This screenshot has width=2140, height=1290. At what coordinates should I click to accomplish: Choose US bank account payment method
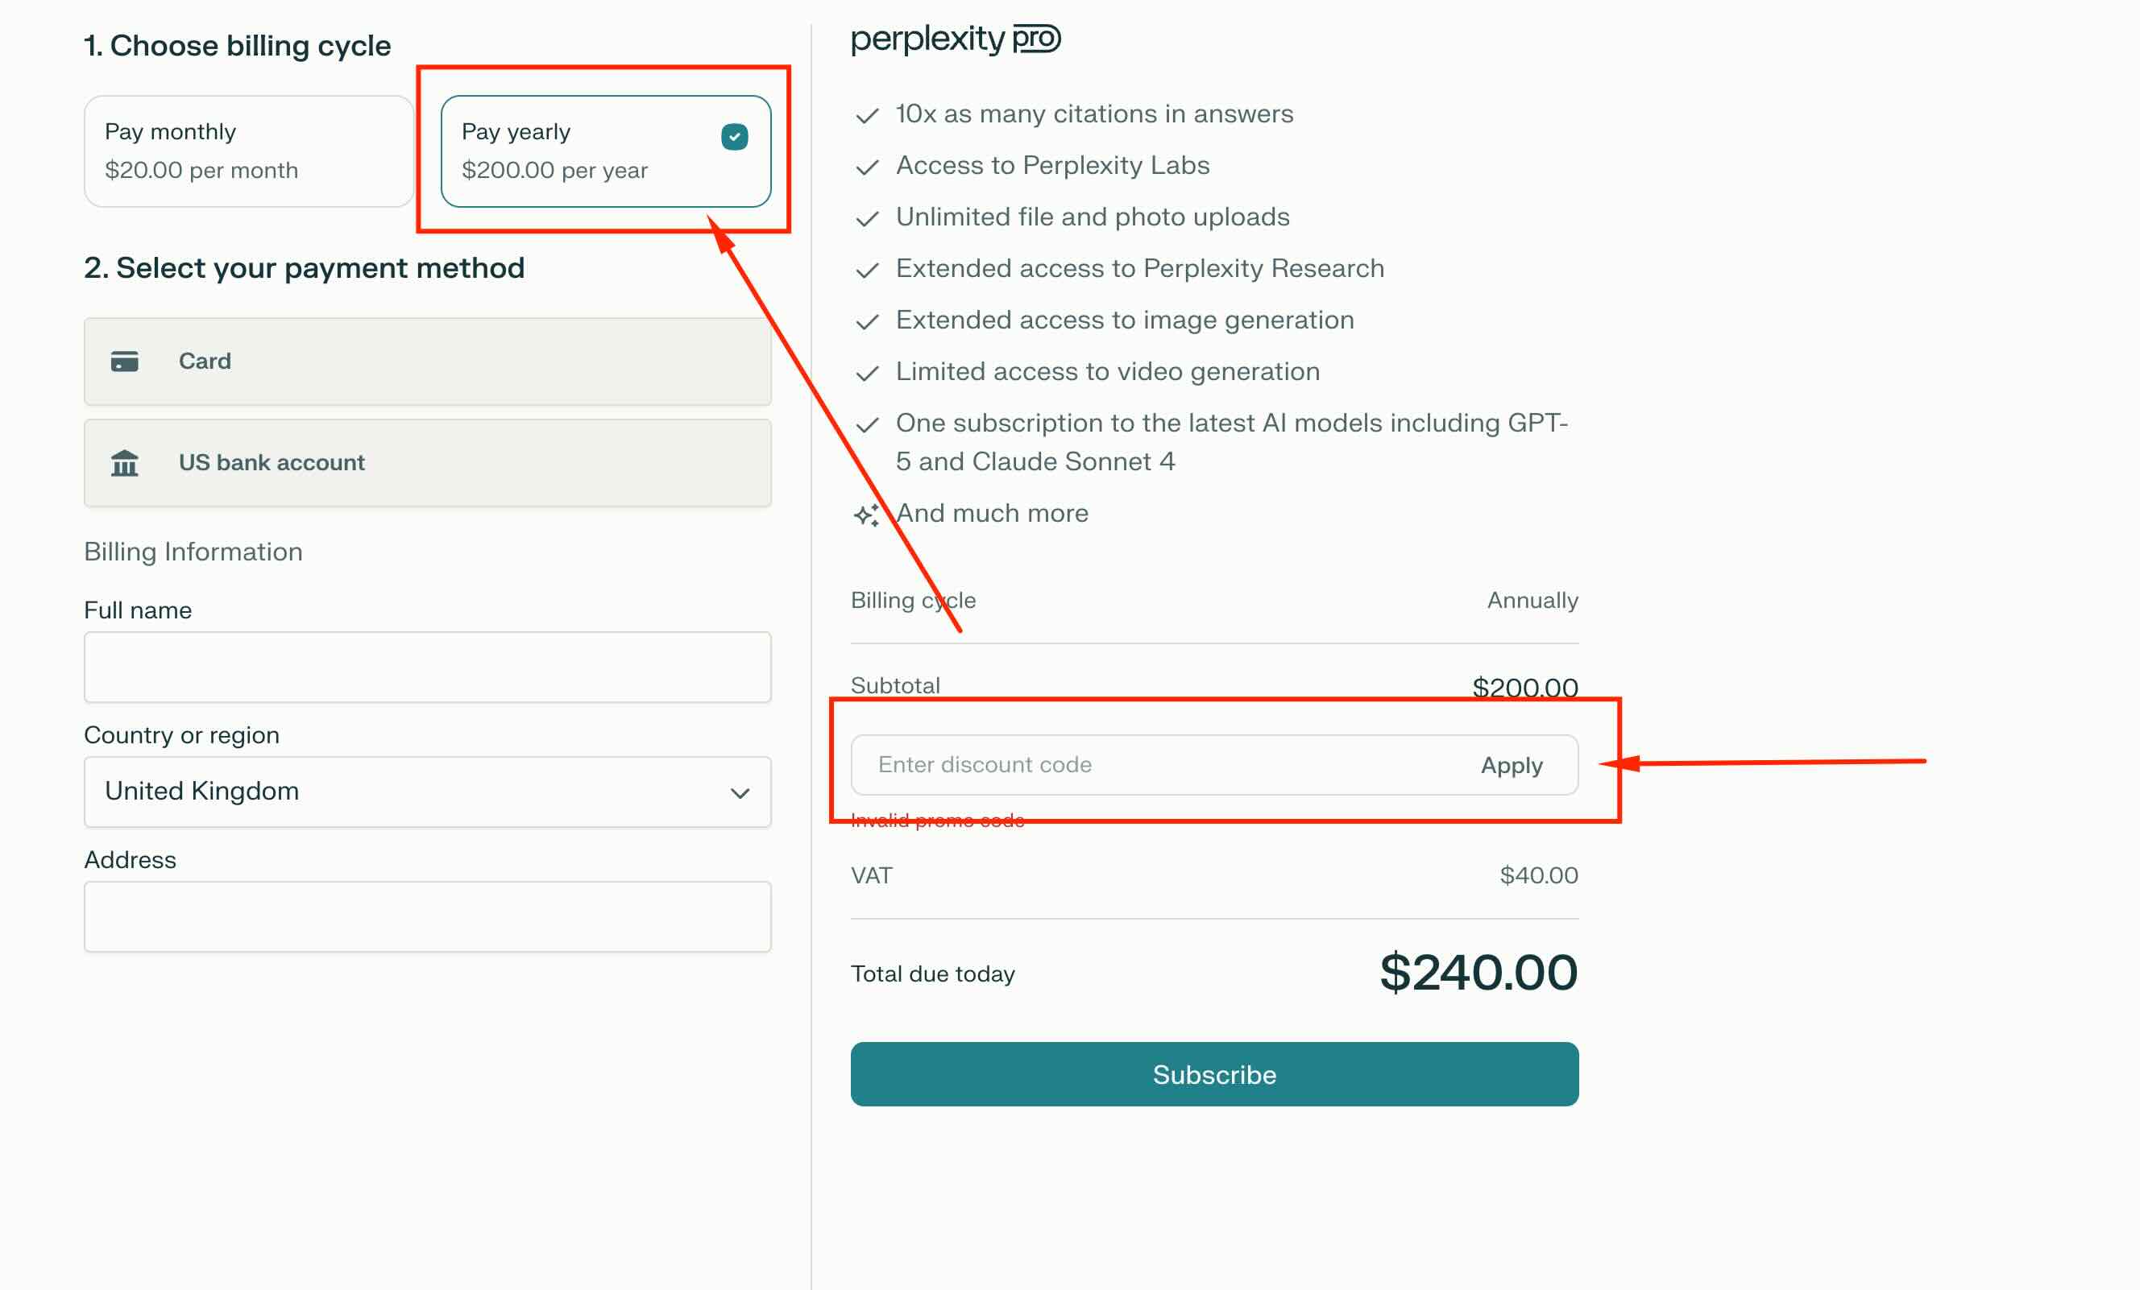(427, 463)
